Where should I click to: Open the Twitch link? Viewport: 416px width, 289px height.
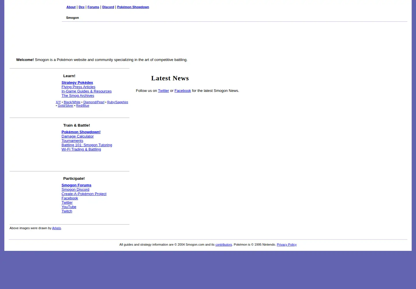67,211
